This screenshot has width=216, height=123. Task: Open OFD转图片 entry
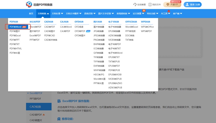[80, 35]
